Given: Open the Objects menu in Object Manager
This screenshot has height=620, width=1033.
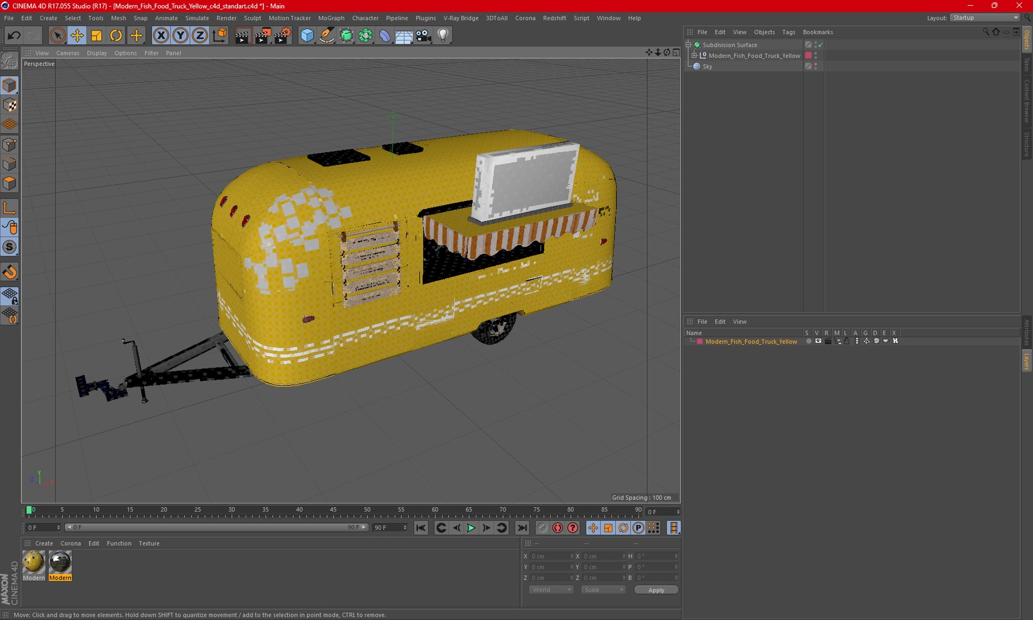Looking at the screenshot, I should (x=764, y=32).
